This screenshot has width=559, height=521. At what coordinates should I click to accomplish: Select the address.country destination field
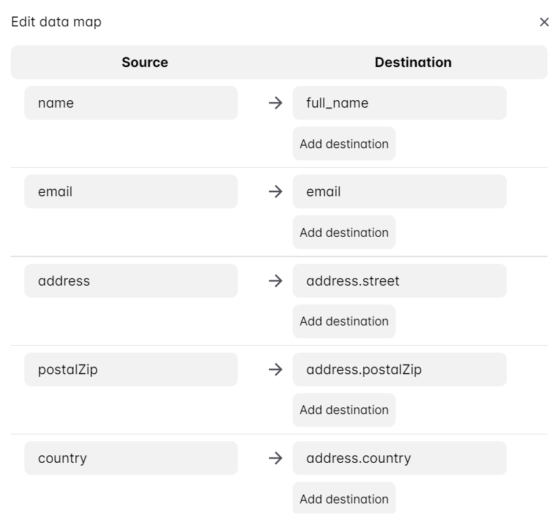pos(399,458)
